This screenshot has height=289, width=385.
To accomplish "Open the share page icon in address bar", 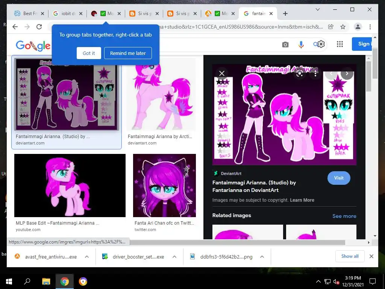I will click(x=331, y=27).
